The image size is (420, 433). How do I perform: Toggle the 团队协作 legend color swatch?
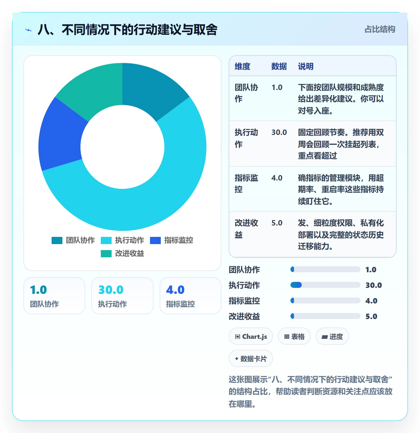tap(57, 240)
